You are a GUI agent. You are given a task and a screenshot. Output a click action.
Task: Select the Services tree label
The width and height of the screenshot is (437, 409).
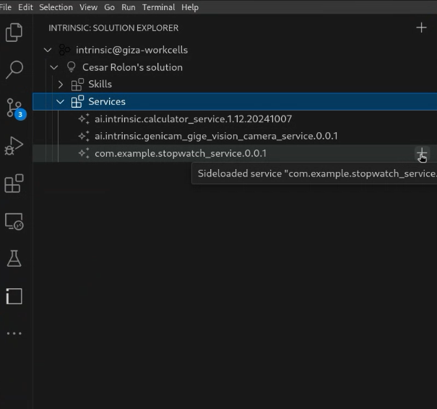point(107,101)
